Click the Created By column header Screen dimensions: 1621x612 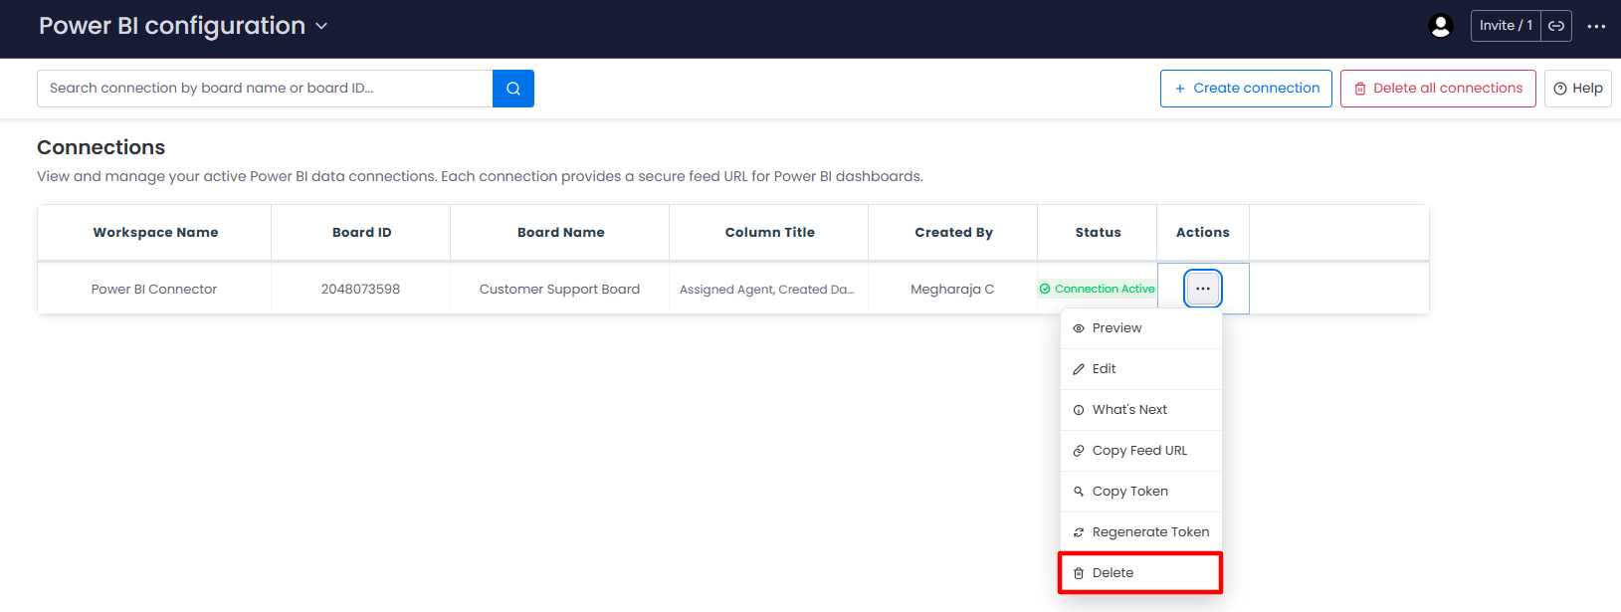coord(953,233)
